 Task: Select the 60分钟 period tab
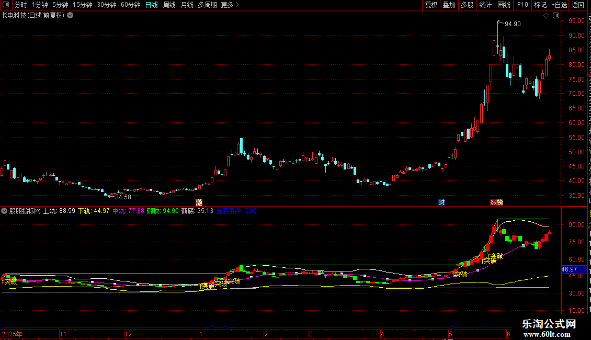tap(131, 5)
